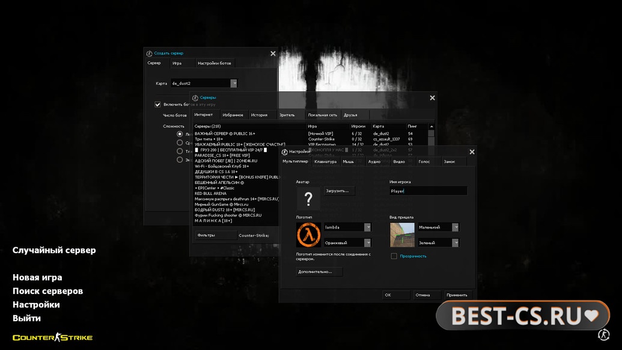Switch to the Локальная сеть tab

coord(322,115)
